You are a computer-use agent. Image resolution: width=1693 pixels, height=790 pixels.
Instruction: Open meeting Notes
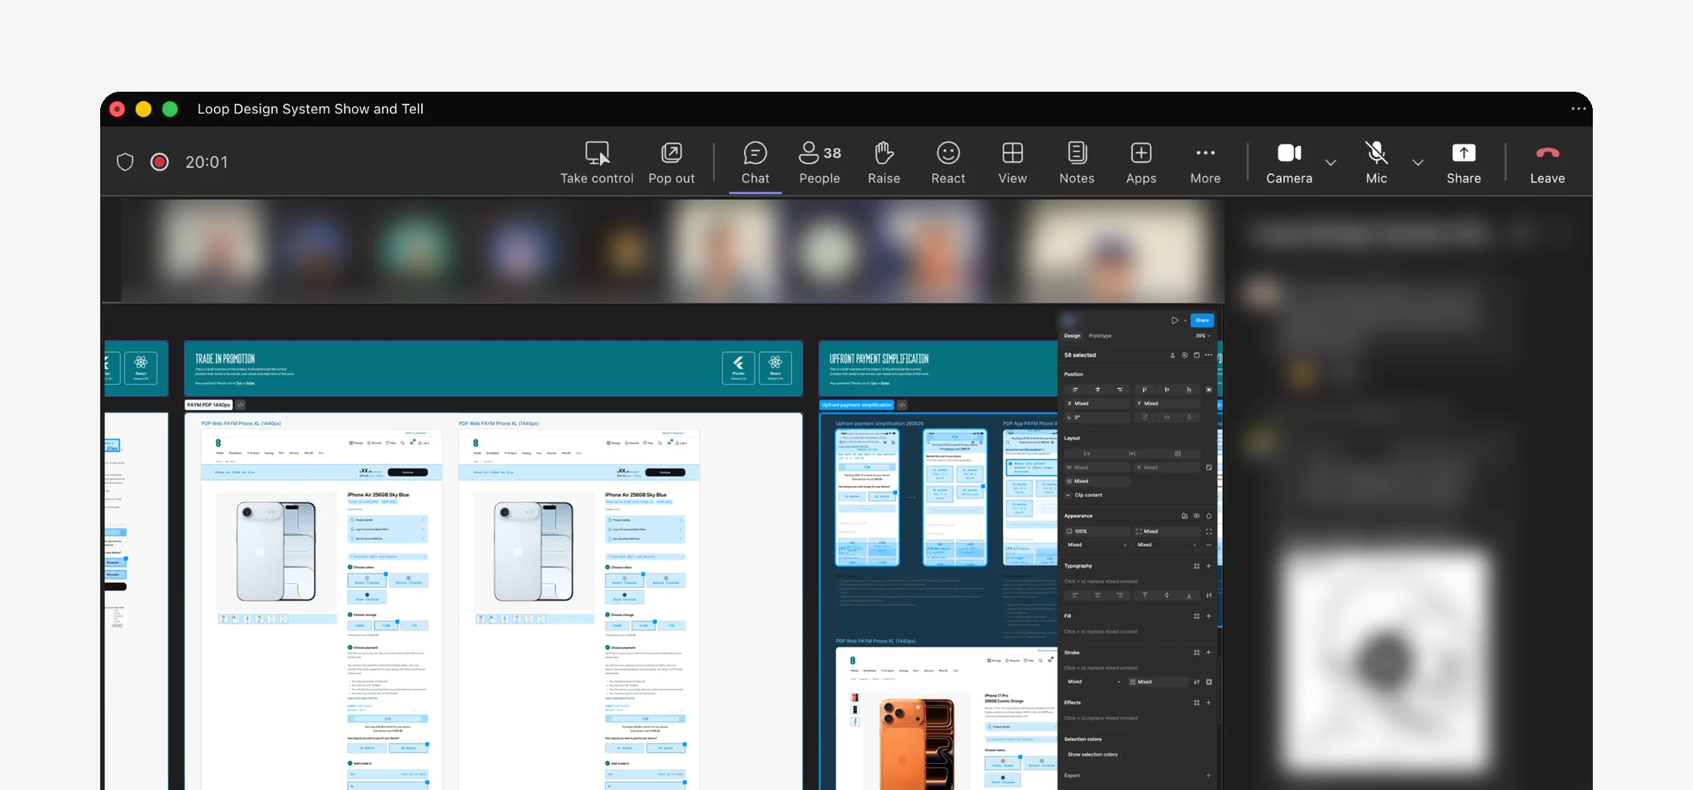(1076, 163)
